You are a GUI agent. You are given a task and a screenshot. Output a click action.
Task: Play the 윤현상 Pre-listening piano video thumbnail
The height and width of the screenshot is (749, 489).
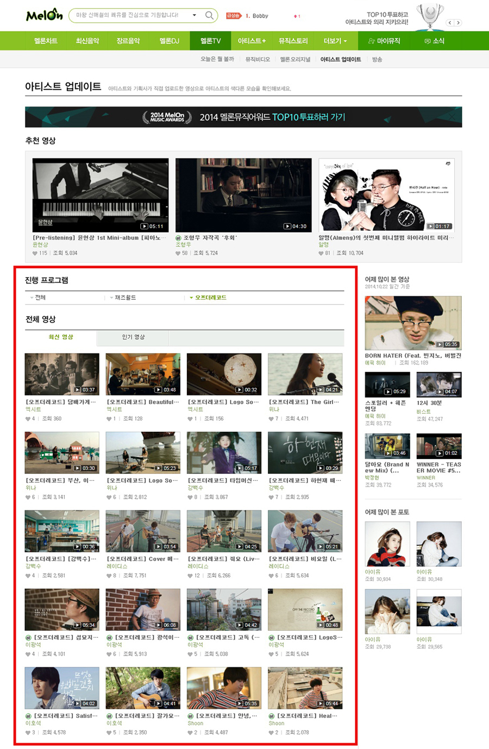[x=101, y=195]
